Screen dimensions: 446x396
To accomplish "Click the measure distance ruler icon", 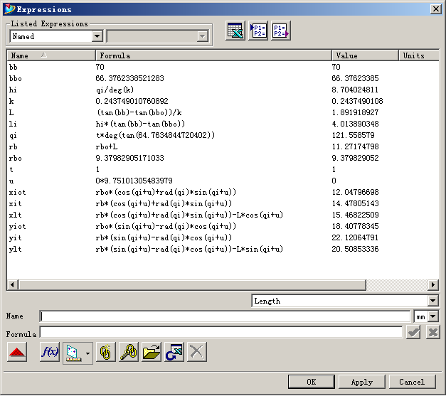I will coord(73,352).
